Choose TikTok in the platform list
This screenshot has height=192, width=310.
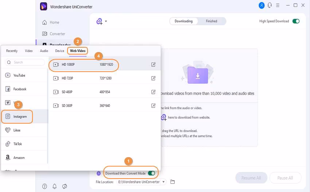24,144
